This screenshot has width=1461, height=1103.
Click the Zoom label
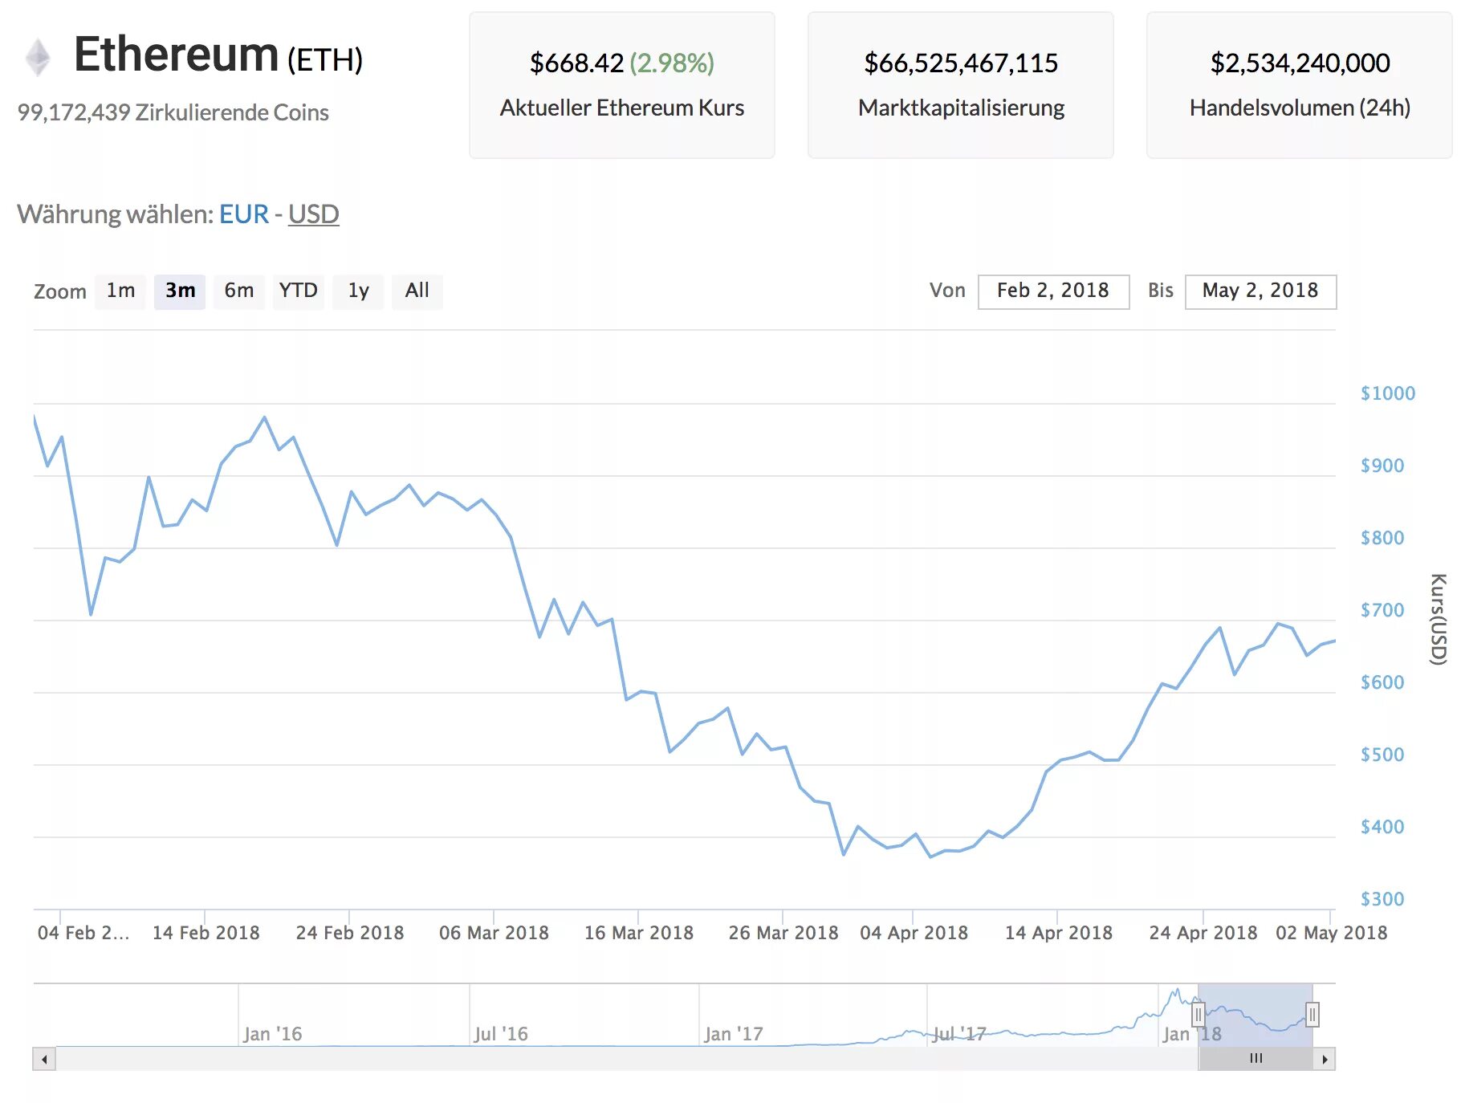pos(60,291)
